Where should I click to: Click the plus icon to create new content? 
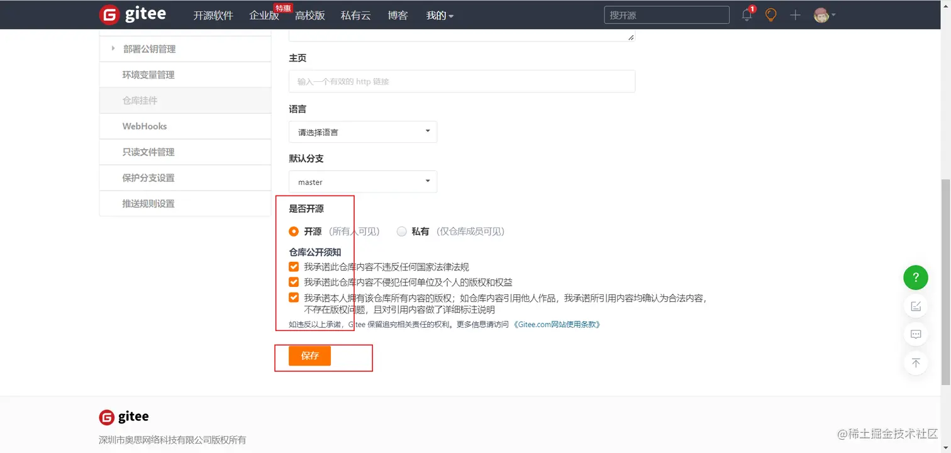point(794,14)
